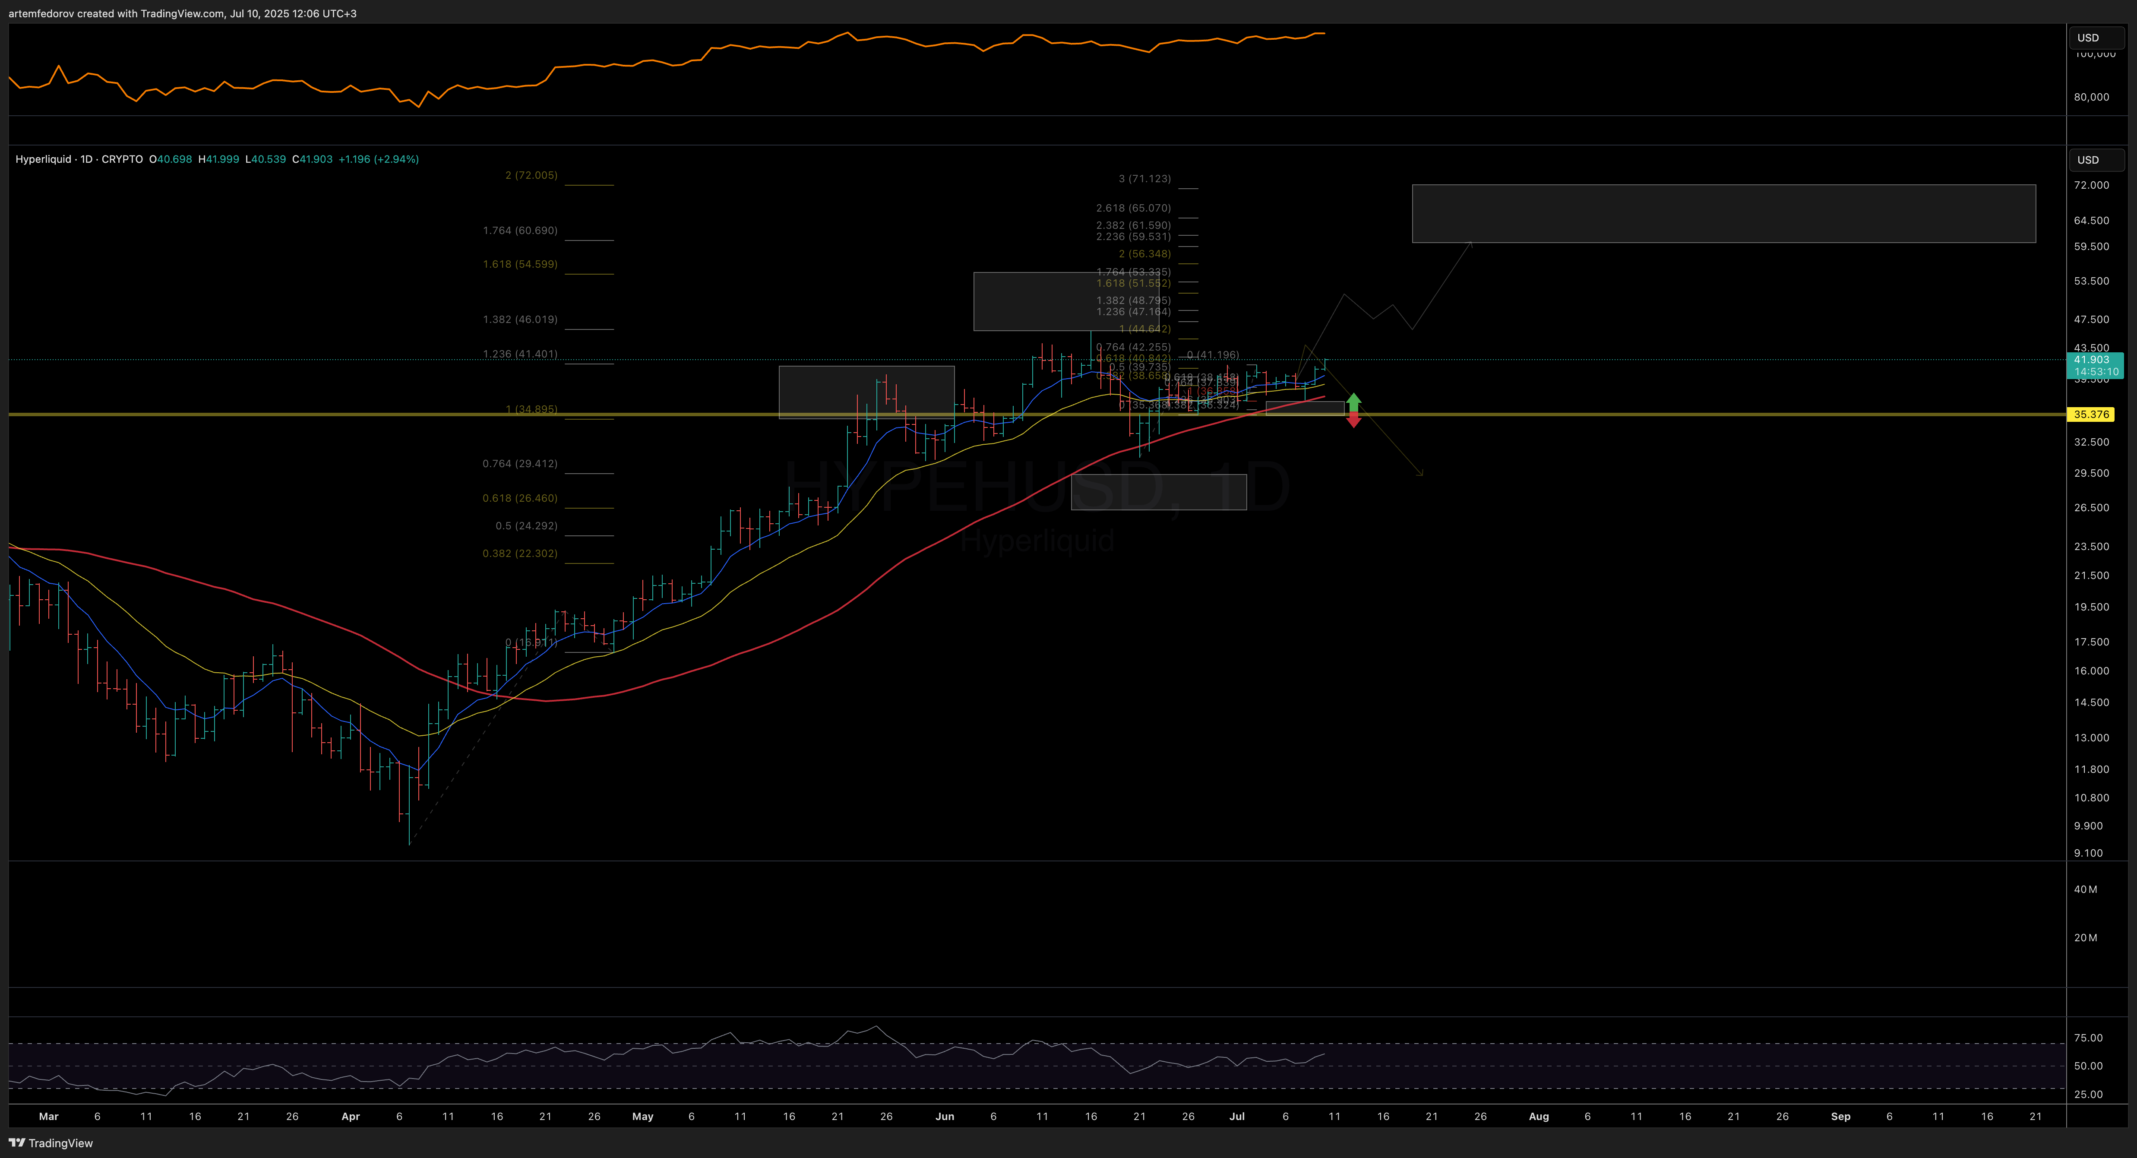Click Fib label 1.236 (41.401)
This screenshot has width=2137, height=1158.
pos(520,354)
